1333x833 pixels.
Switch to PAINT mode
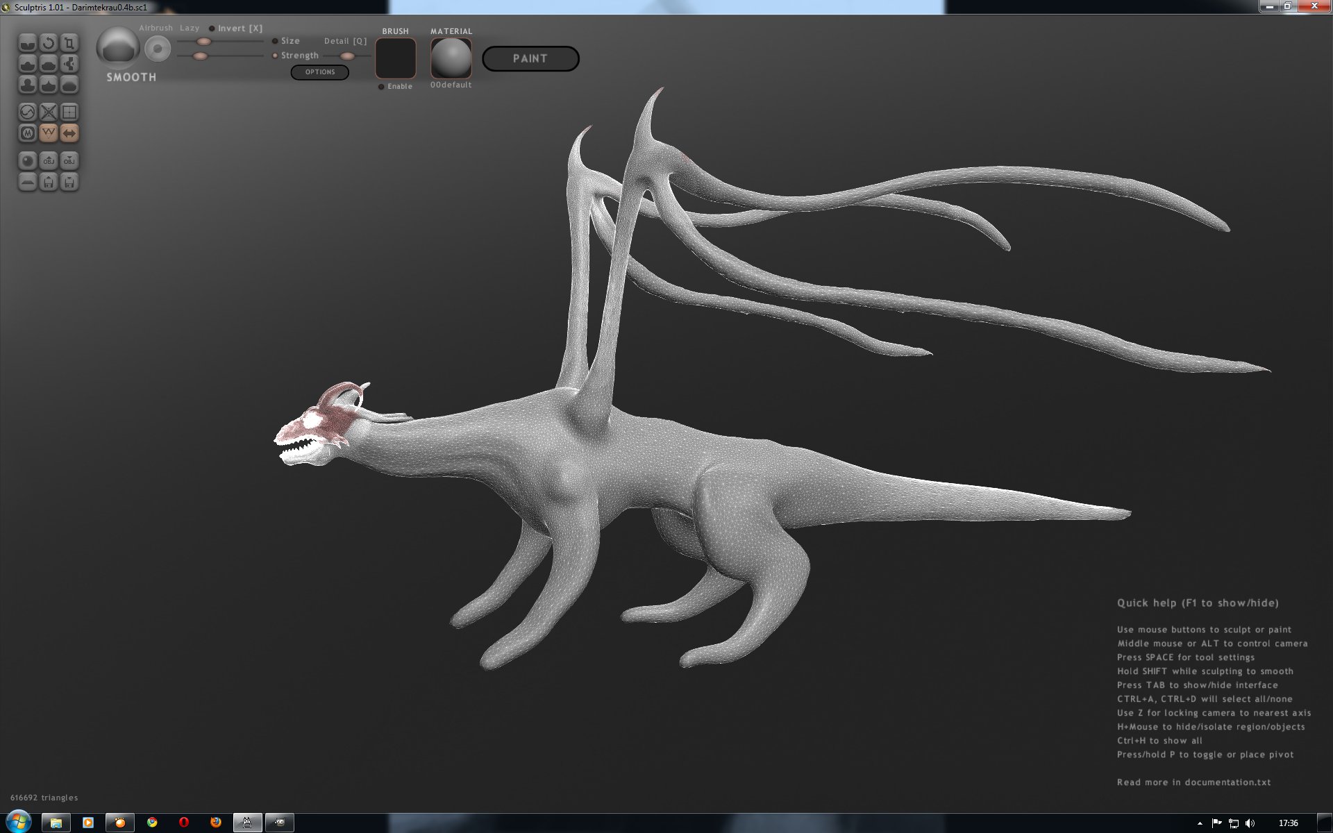pyautogui.click(x=530, y=59)
